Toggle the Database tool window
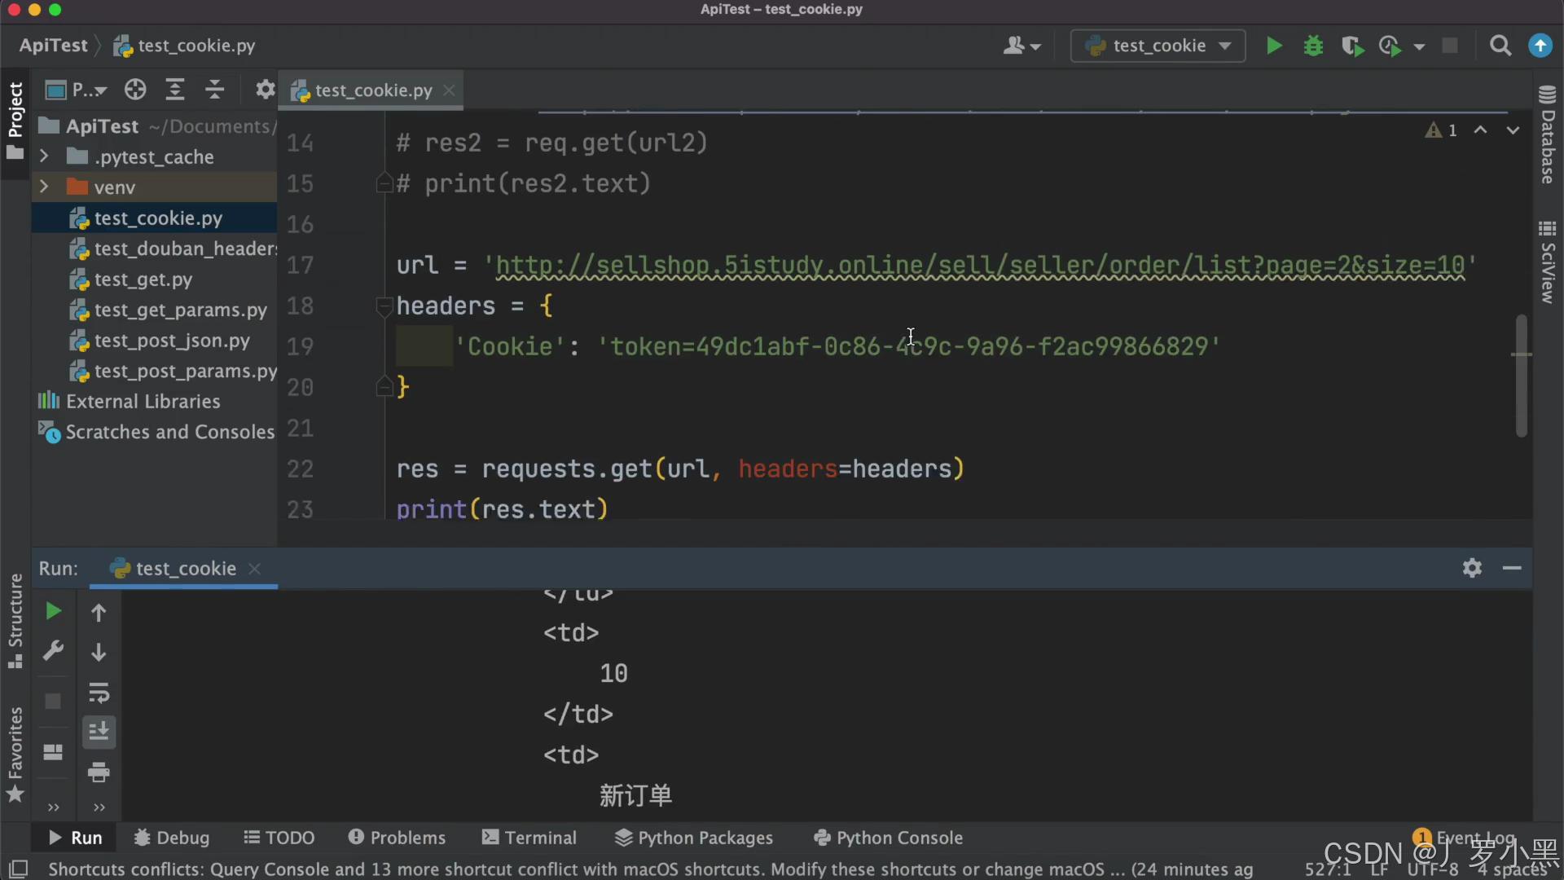This screenshot has height=880, width=1564. pyautogui.click(x=1548, y=134)
